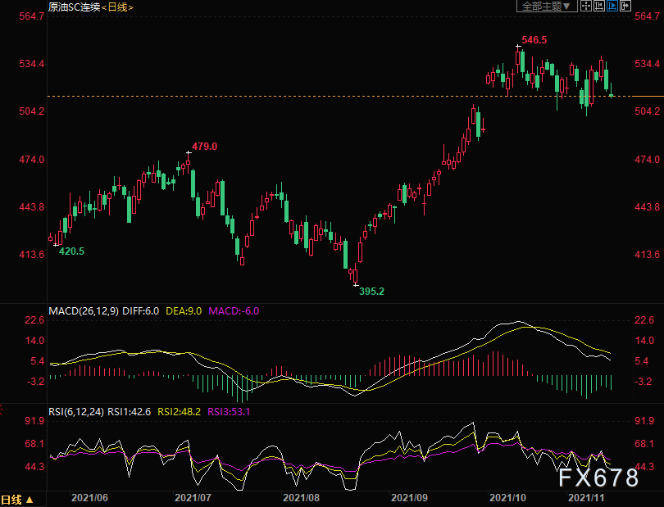
Task: Select the MACD(26,12,9) indicator label
Action: click(84, 311)
